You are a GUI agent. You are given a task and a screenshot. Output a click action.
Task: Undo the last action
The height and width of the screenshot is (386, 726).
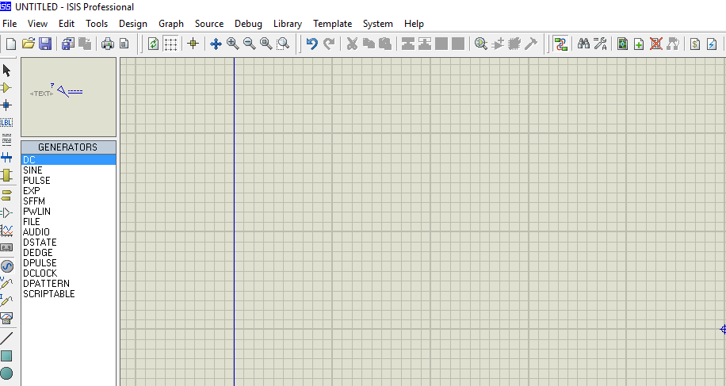312,44
